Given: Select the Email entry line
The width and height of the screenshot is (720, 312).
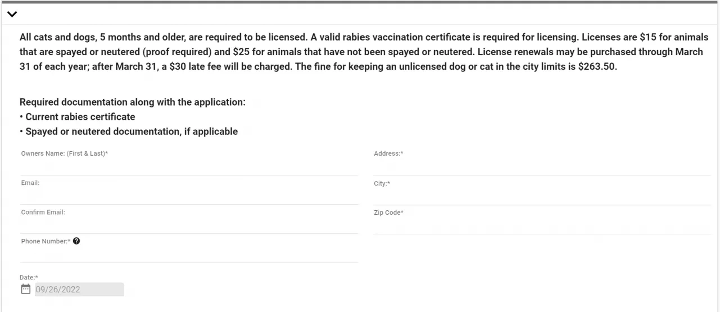Looking at the screenshot, I should (189, 197).
